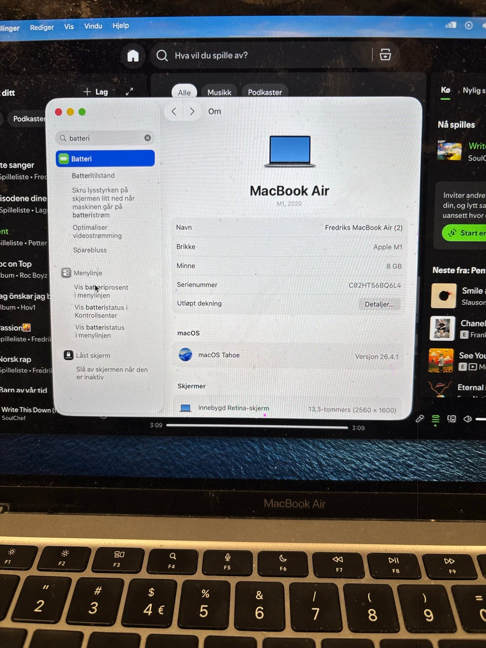The height and width of the screenshot is (648, 486).
Task: Click the Menylinje icon in sidebar
Action: pyautogui.click(x=66, y=273)
